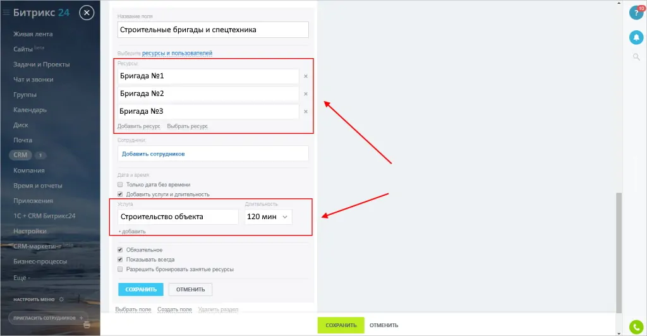Uncheck 'Добавить услуги и длительность'

click(x=121, y=195)
